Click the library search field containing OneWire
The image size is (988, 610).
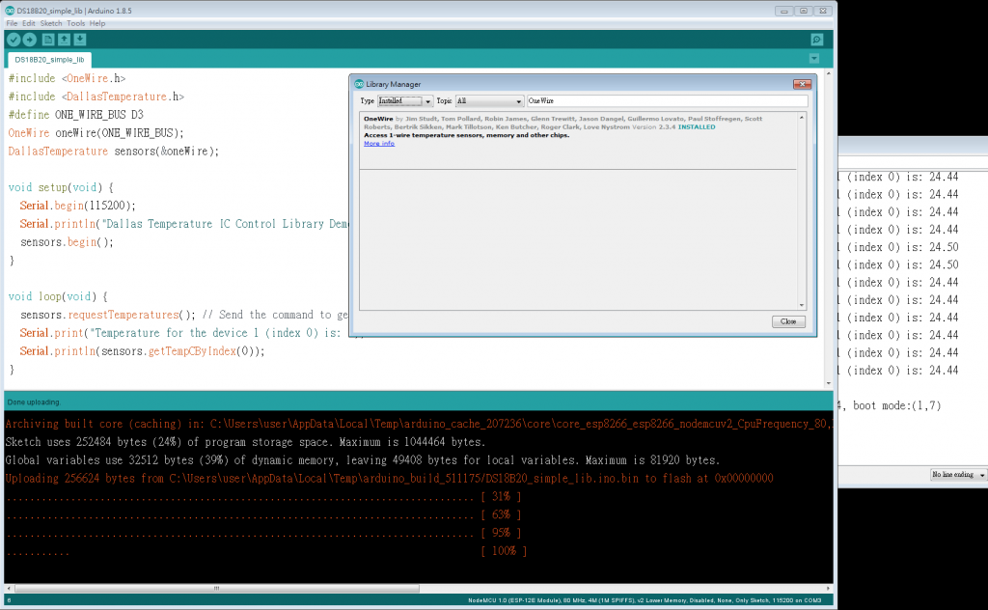tap(668, 100)
